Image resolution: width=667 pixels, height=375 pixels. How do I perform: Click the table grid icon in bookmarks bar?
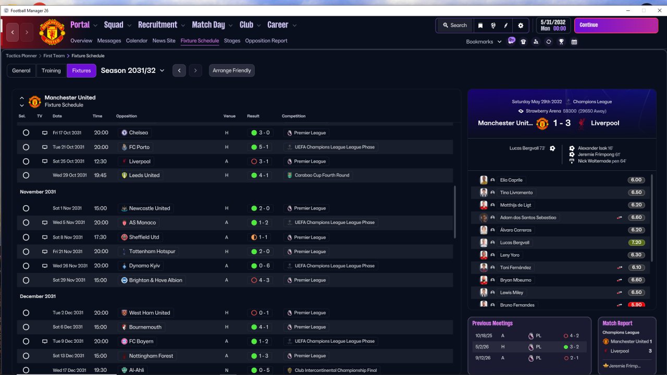(x=574, y=42)
